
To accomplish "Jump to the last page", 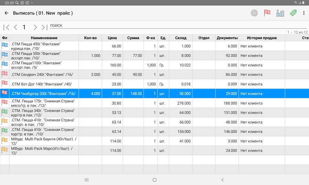I will (x=44, y=27).
